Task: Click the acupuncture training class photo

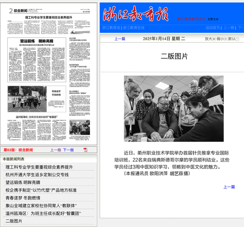Action: pos(174,109)
